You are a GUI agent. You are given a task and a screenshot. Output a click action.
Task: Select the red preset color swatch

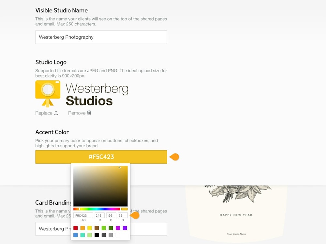coord(76,228)
